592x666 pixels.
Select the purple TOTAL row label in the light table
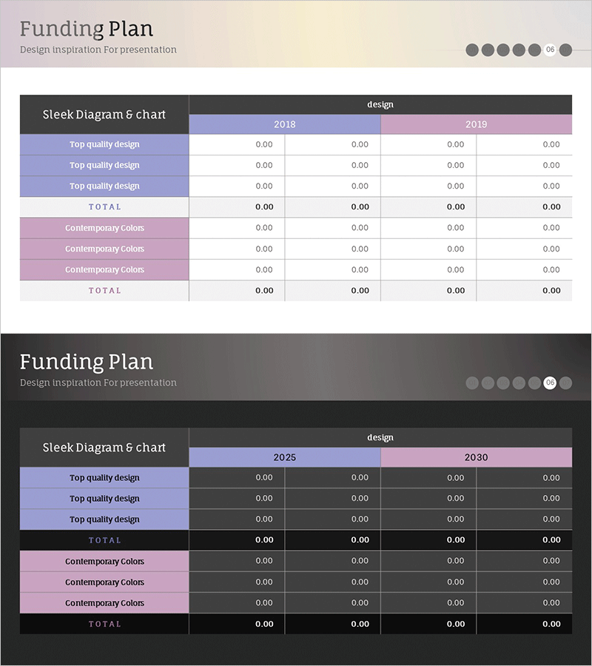tap(104, 207)
